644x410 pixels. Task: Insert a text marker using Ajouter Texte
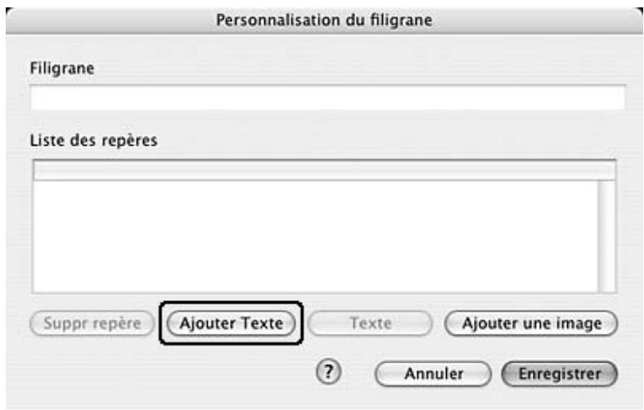click(232, 323)
